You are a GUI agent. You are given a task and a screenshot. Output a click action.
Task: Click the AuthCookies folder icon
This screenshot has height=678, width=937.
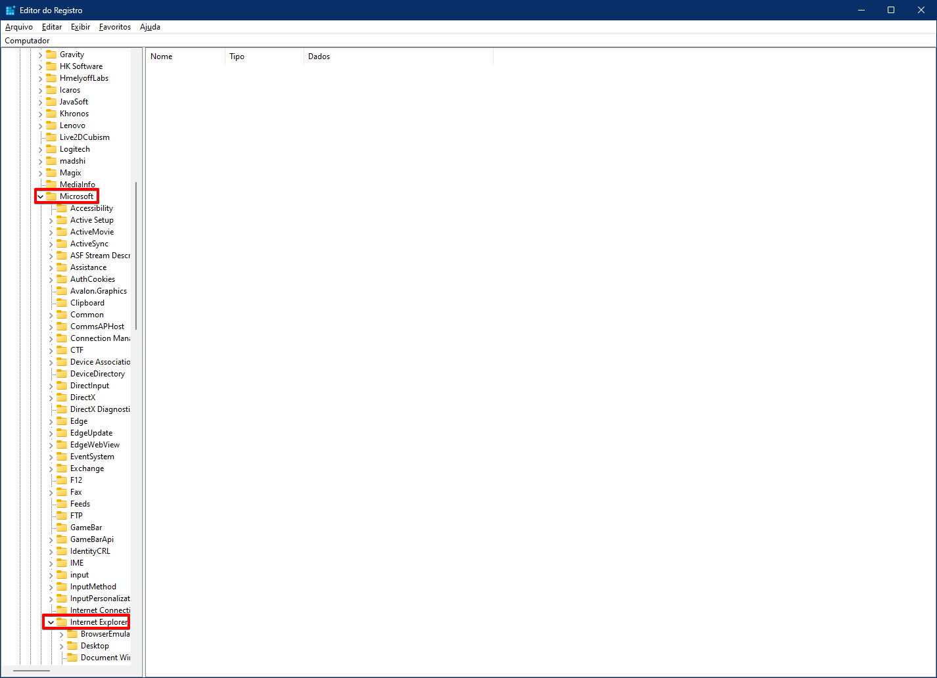pyautogui.click(x=62, y=279)
